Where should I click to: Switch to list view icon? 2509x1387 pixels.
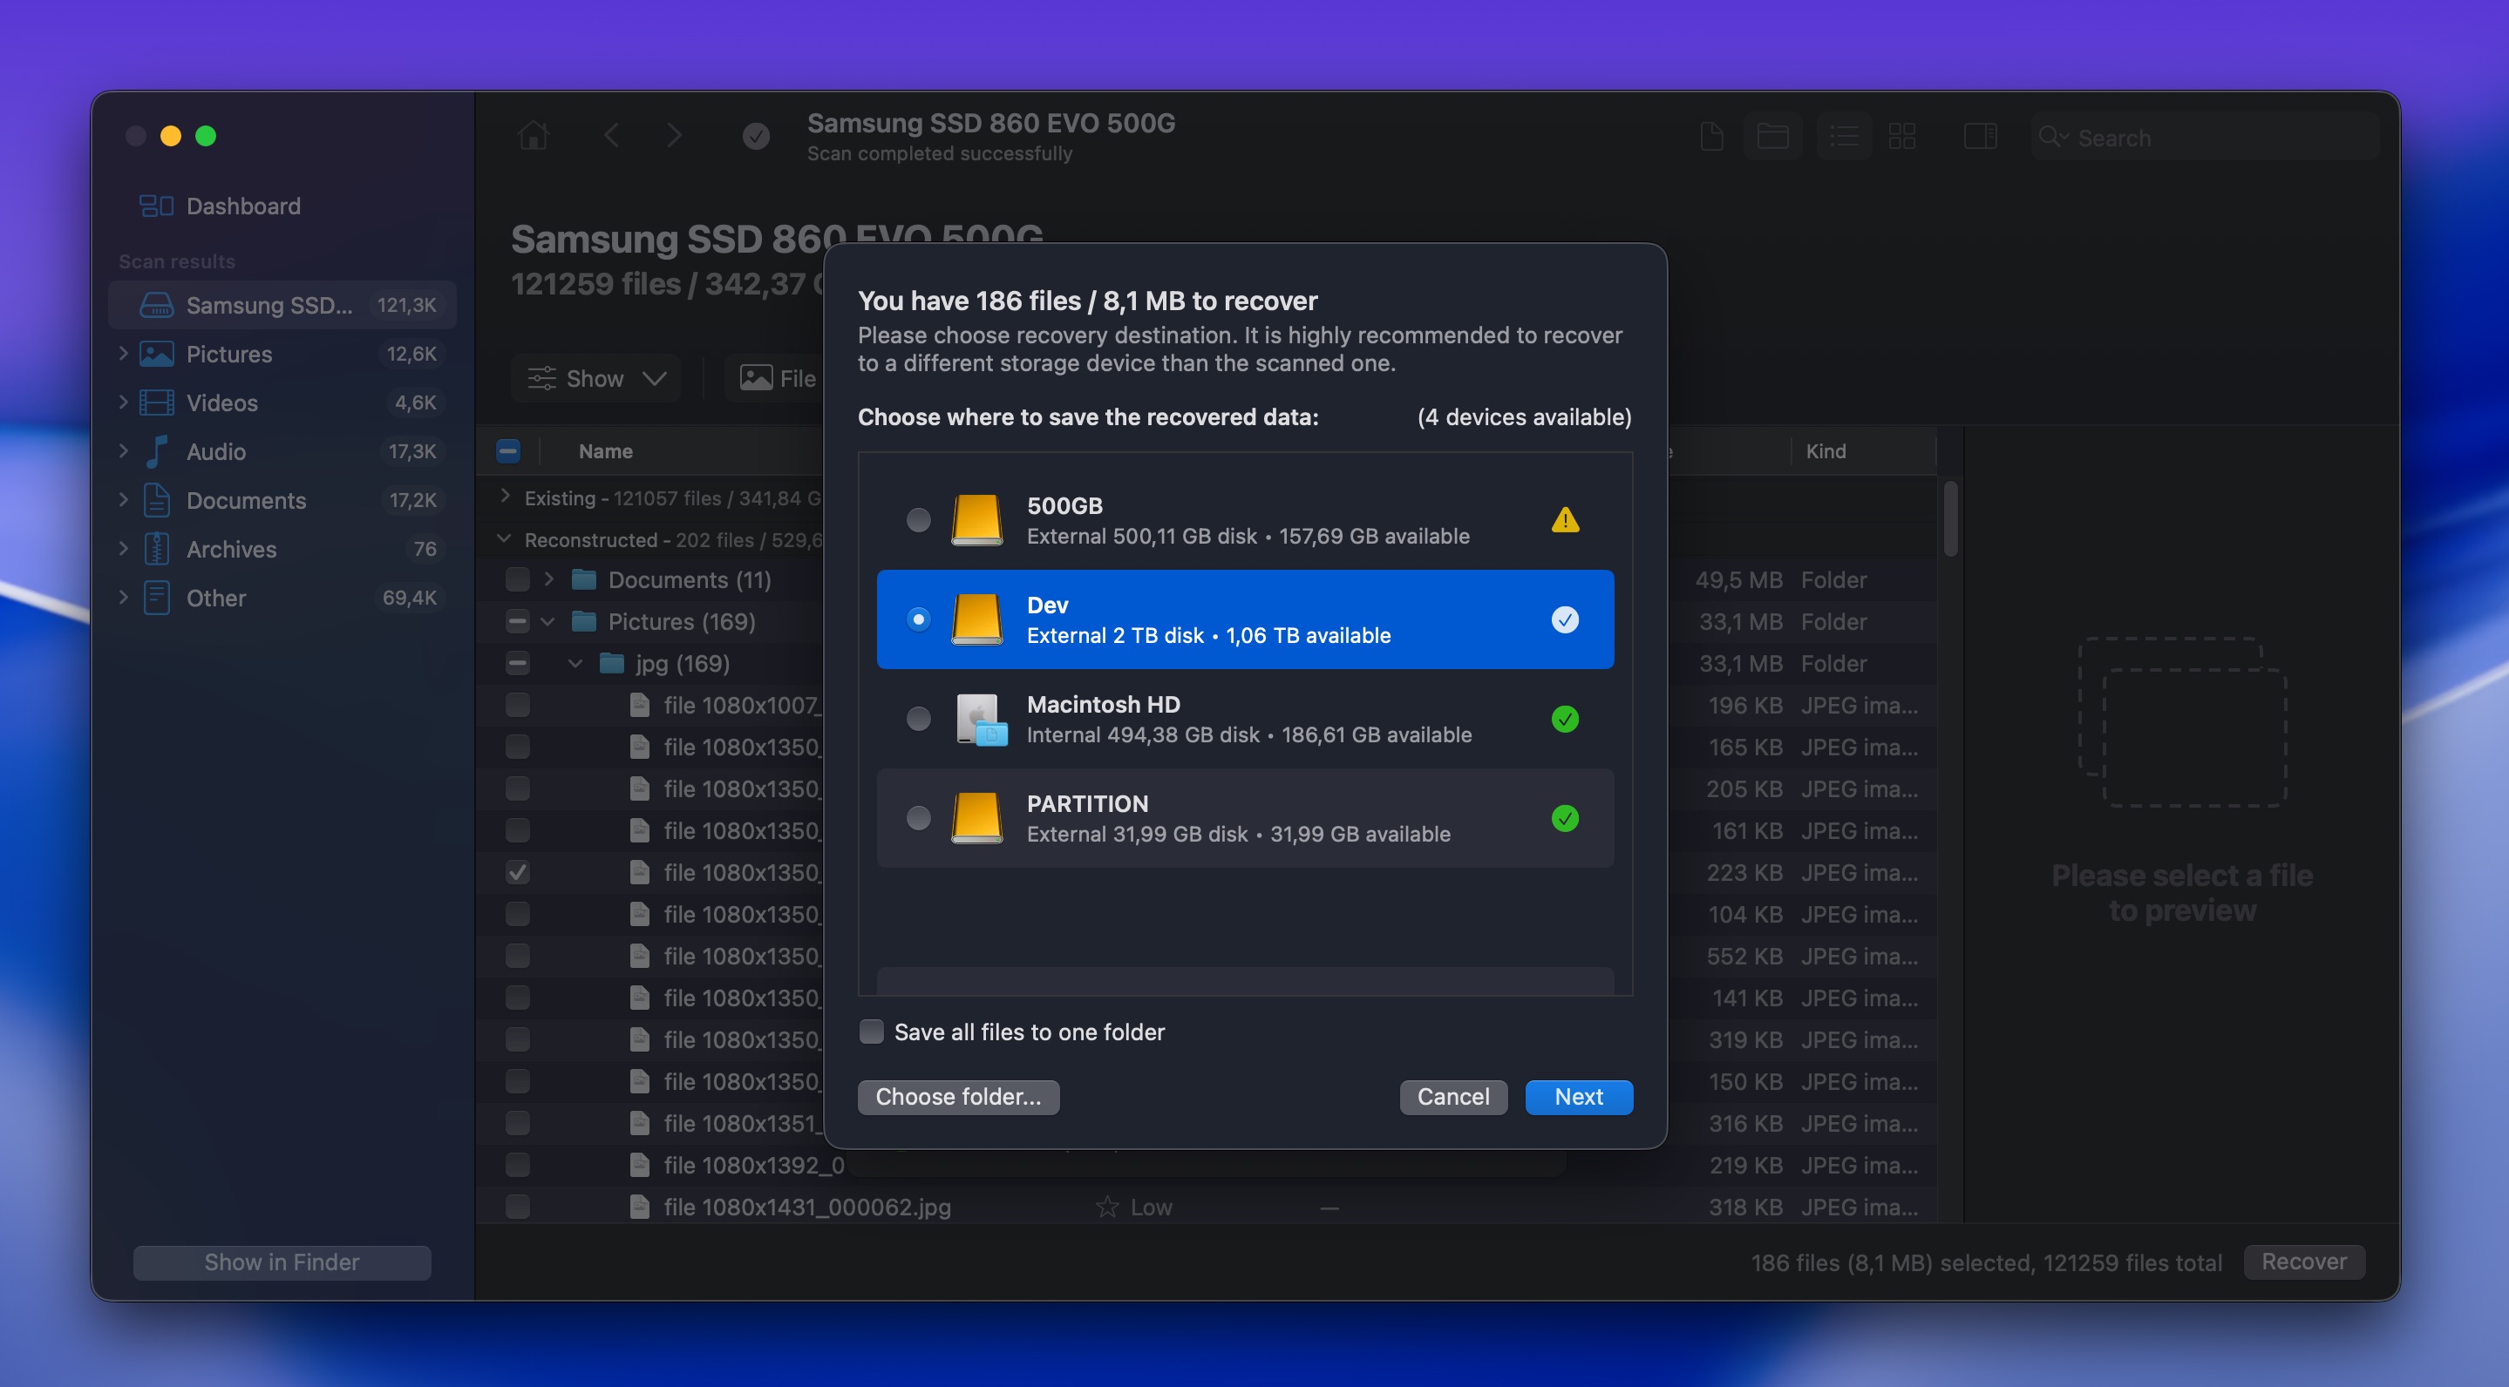[x=1843, y=136]
